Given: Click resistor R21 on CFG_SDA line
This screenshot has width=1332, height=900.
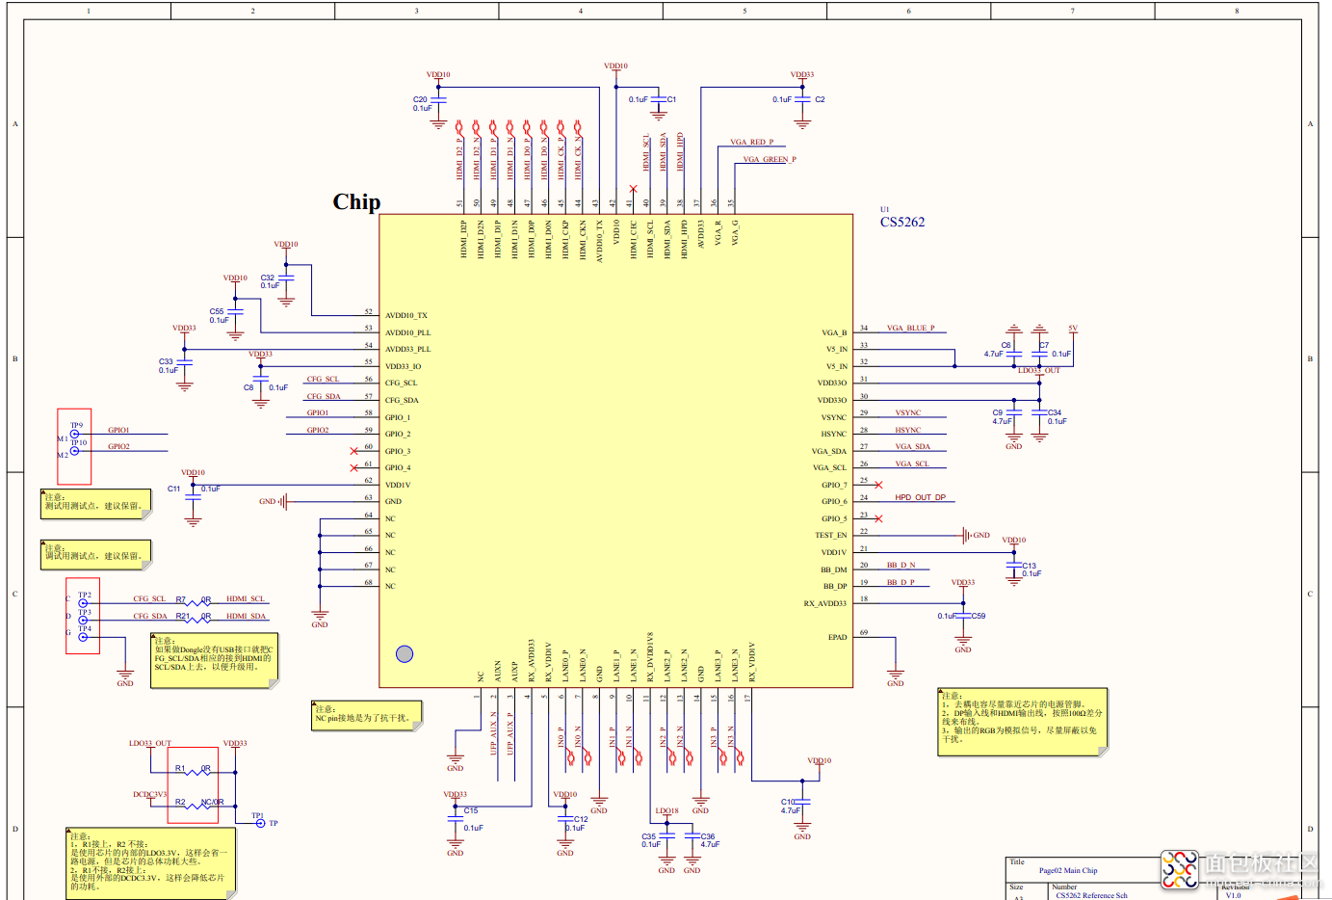Looking at the screenshot, I should [x=198, y=620].
